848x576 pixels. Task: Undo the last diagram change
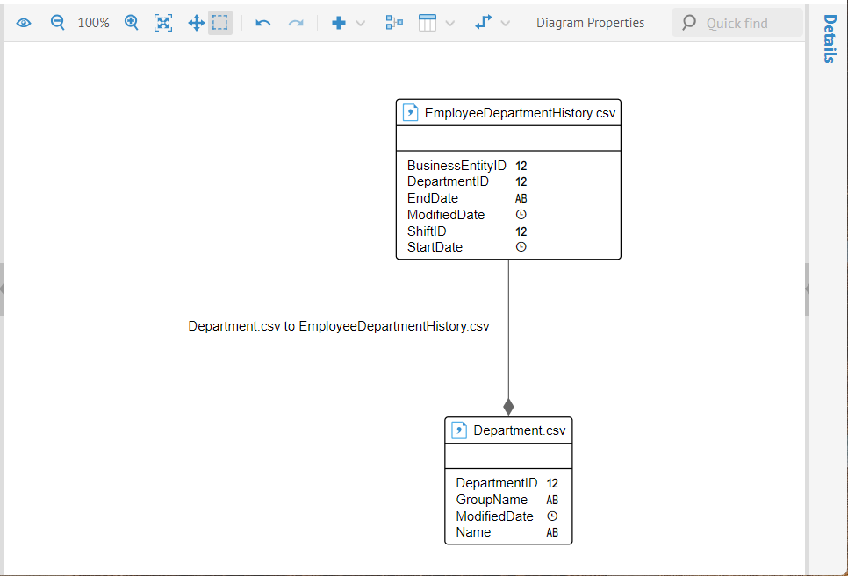click(x=262, y=23)
